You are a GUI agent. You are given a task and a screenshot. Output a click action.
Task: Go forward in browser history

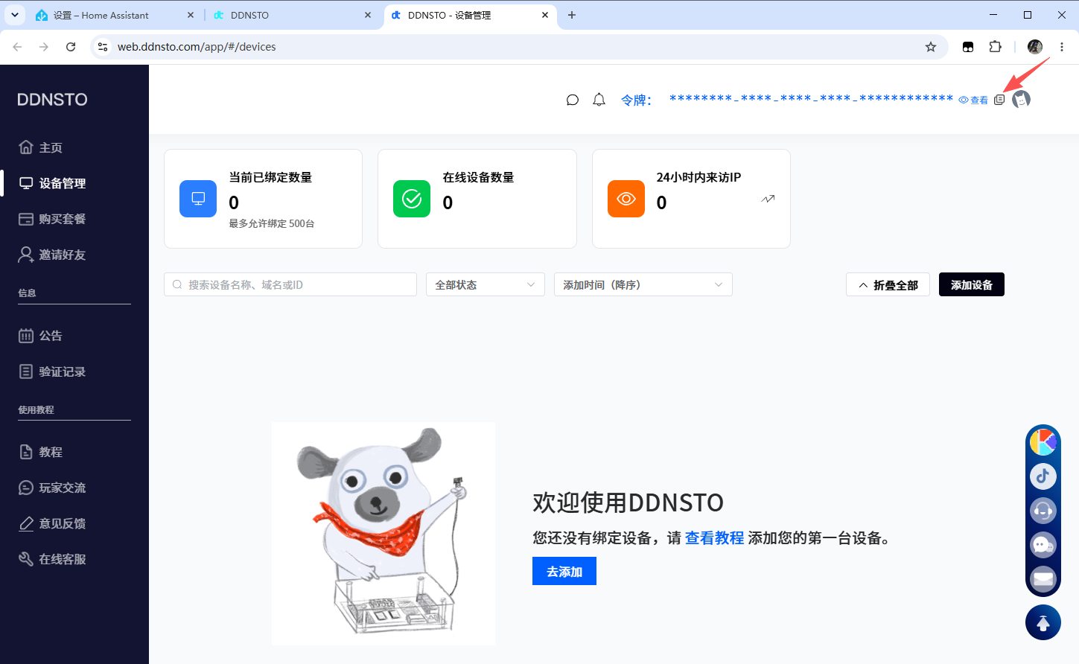[x=44, y=47]
